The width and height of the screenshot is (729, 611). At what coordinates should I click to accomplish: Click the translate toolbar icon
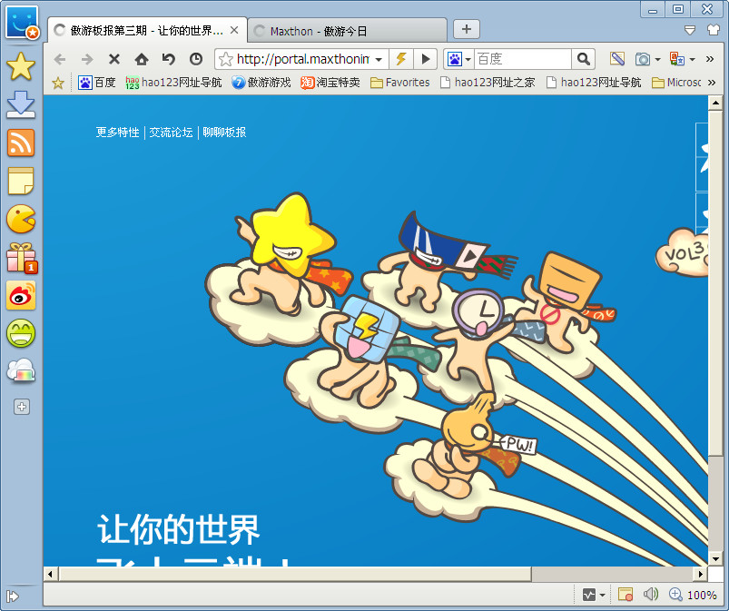[x=676, y=59]
